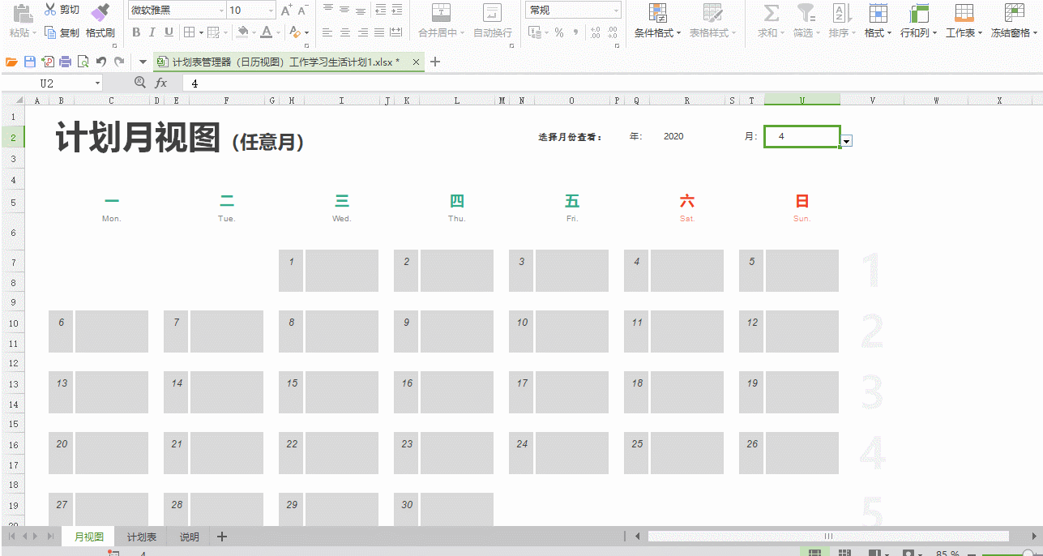
Task: Click the save floppy disk icon
Action: pos(30,62)
